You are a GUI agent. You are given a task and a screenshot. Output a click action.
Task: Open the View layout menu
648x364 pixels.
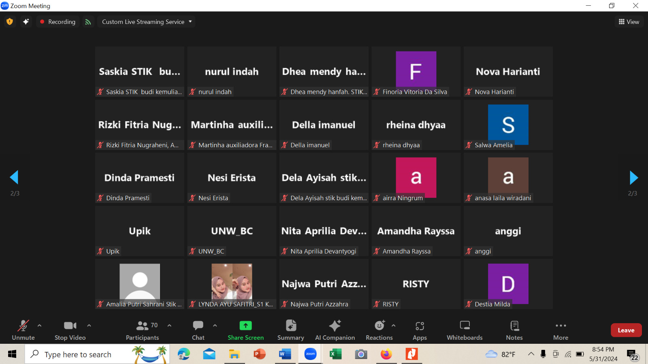pyautogui.click(x=629, y=22)
